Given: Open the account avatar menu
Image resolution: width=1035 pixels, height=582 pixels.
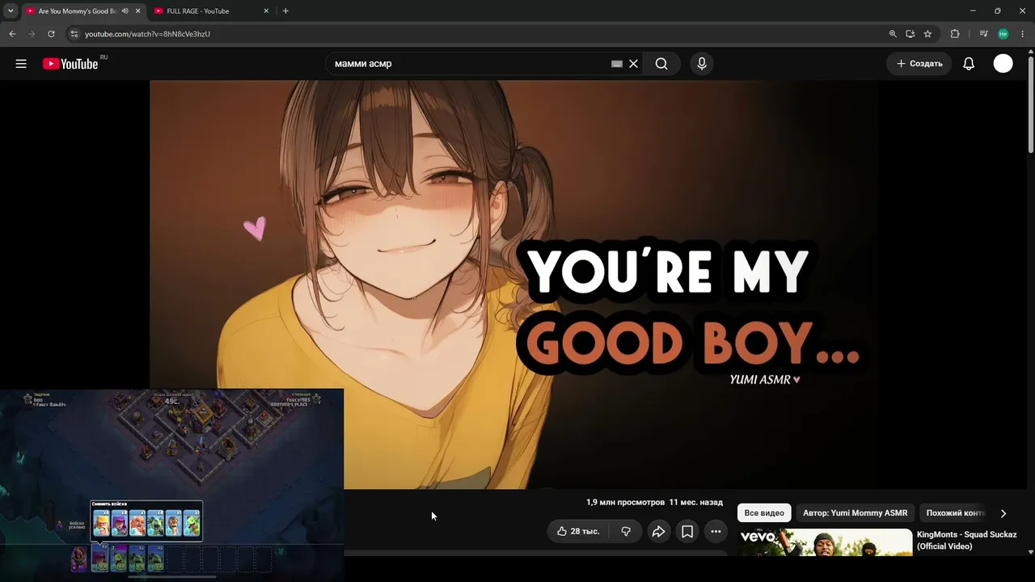Looking at the screenshot, I should [1003, 64].
